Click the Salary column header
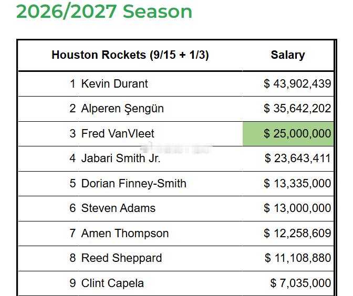Image resolution: width=353 pixels, height=296 pixels. [287, 55]
